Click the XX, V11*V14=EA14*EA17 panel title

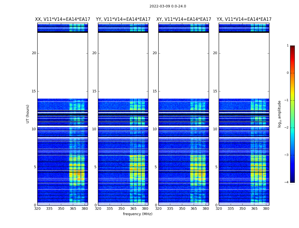tap(63, 19)
